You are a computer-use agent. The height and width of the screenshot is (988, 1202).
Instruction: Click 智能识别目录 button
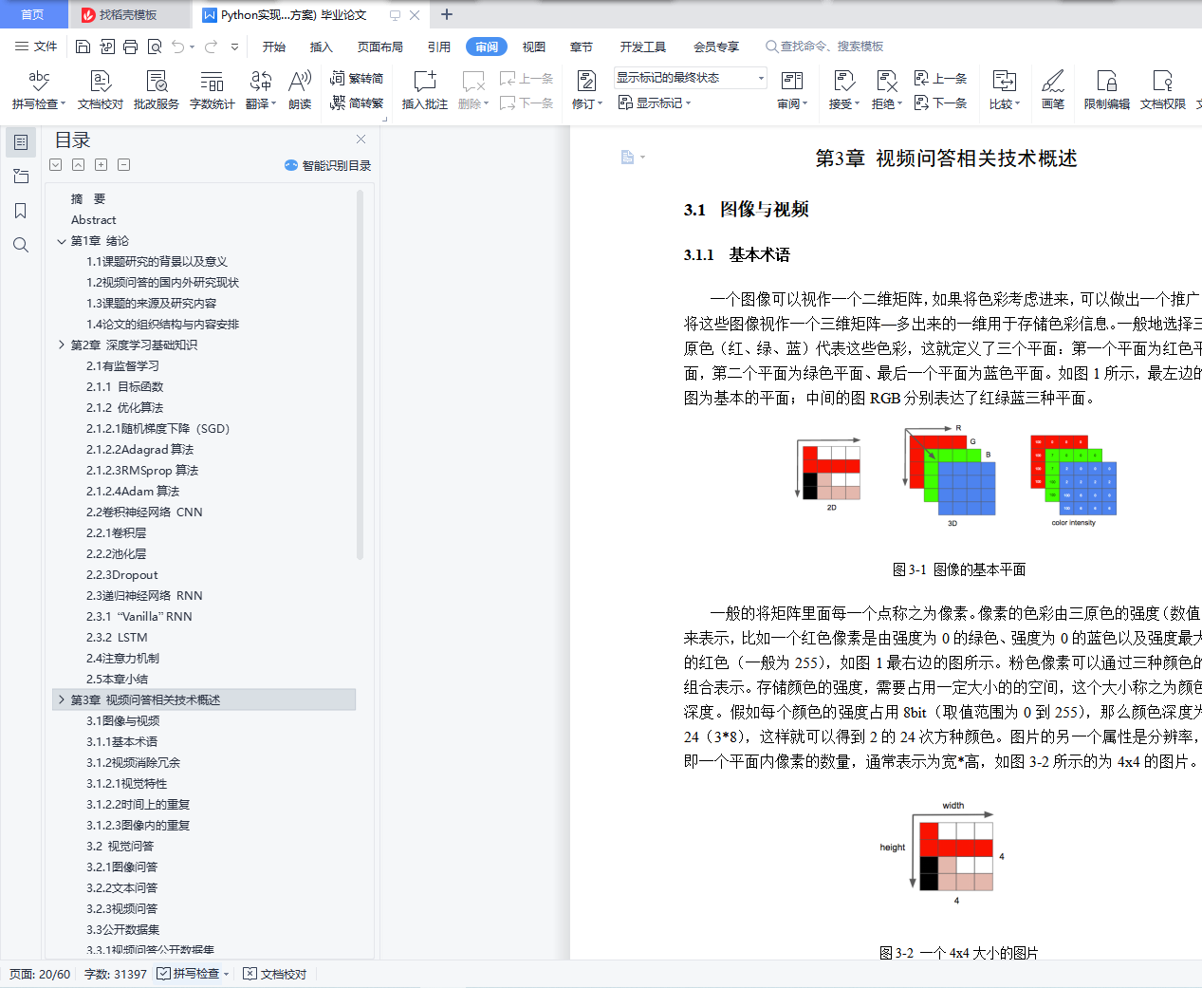[327, 165]
